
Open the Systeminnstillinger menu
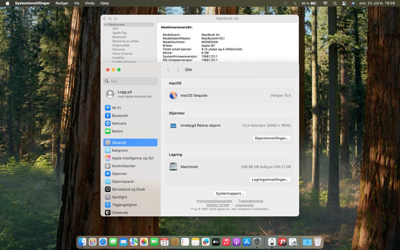(32, 3)
